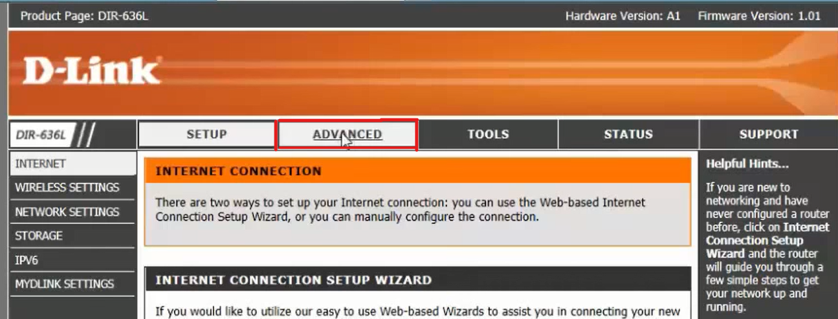Select the STATUS tab
This screenshot has height=319, width=838.
[628, 135]
